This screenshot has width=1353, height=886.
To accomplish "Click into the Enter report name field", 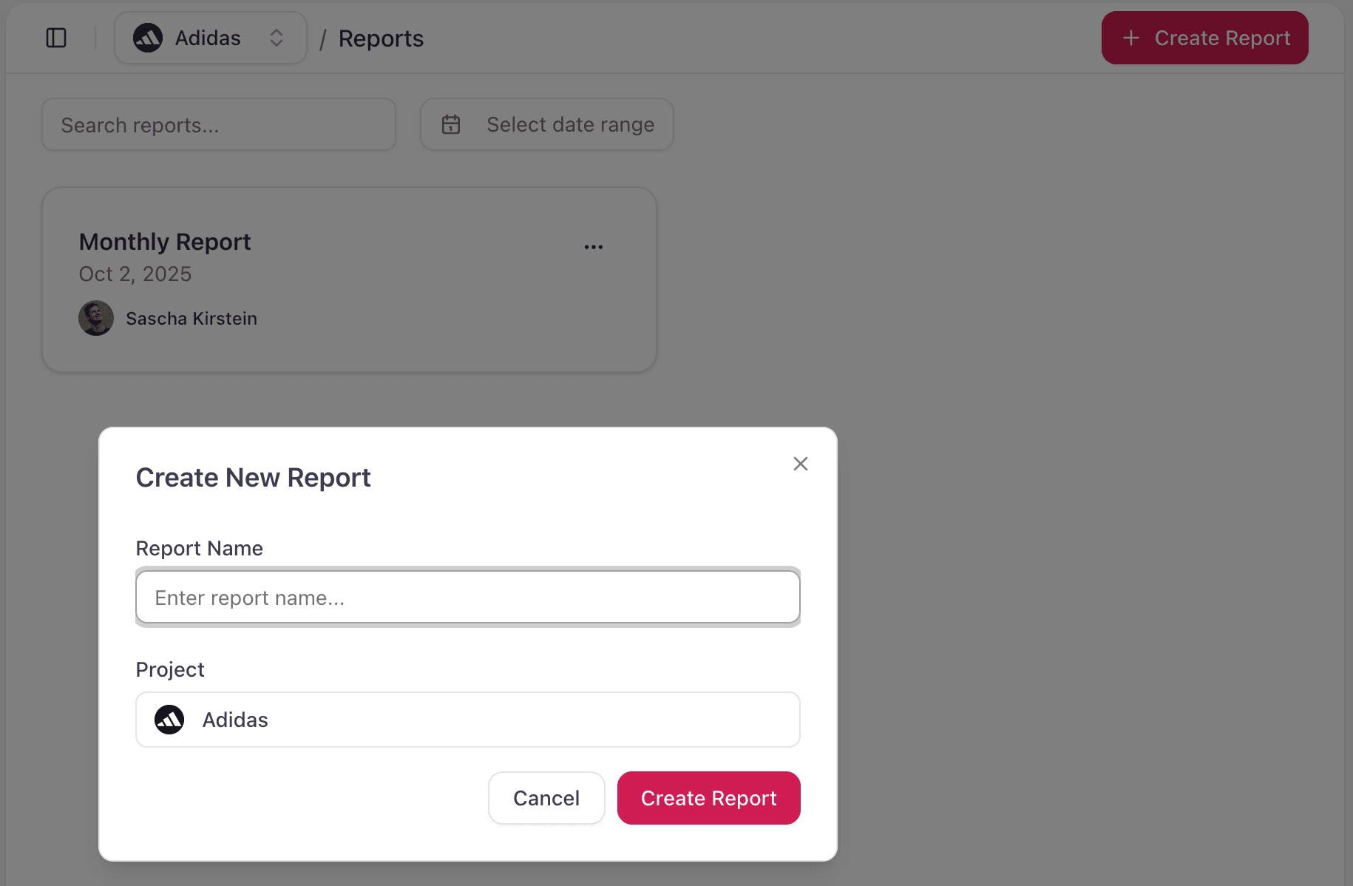I will tap(467, 597).
